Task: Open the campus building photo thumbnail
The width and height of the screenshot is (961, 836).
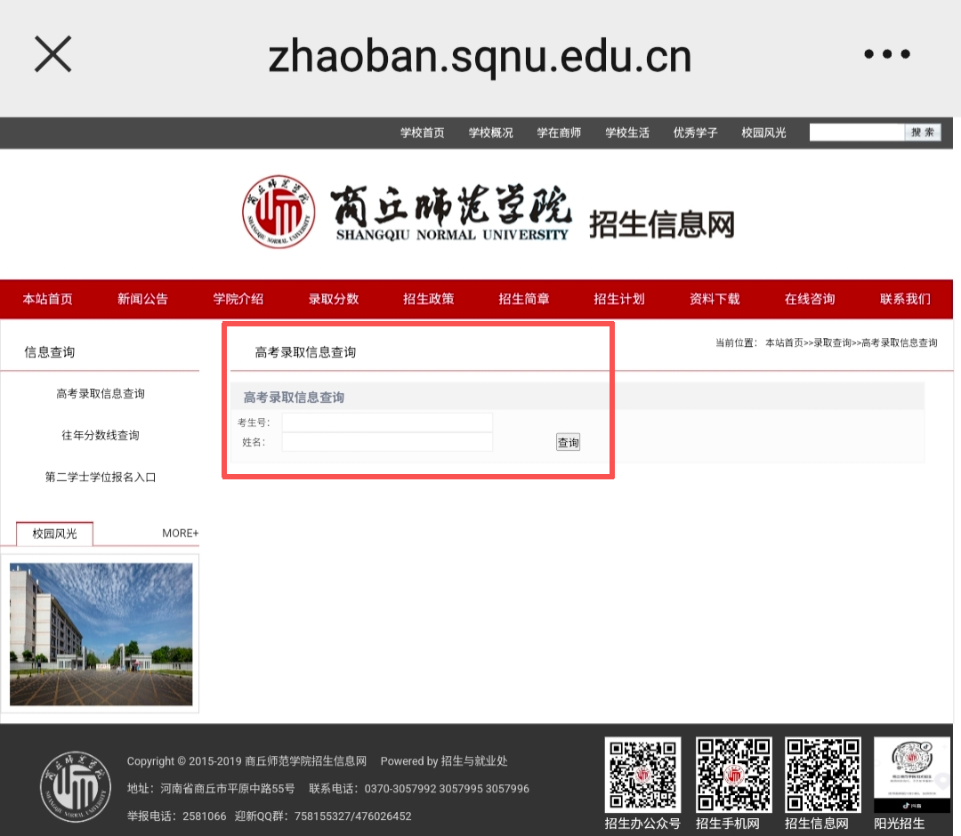Action: click(101, 634)
